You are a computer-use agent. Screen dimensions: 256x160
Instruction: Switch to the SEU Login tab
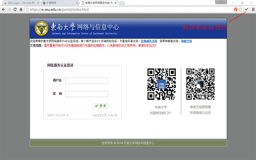tap(20, 3)
